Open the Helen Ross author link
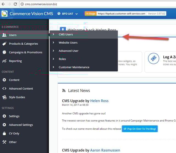The height and width of the screenshot is (153, 176). (99, 101)
